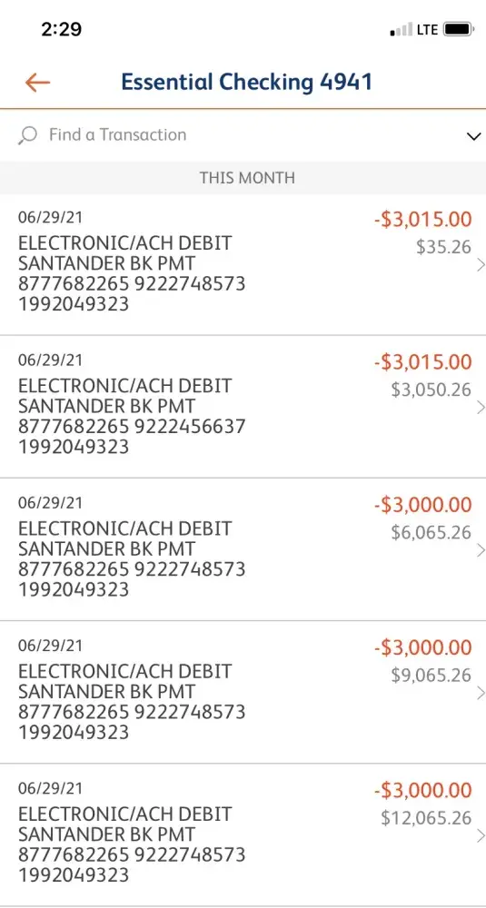
Task: Tap the orange back arrow icon
Action: (x=37, y=83)
